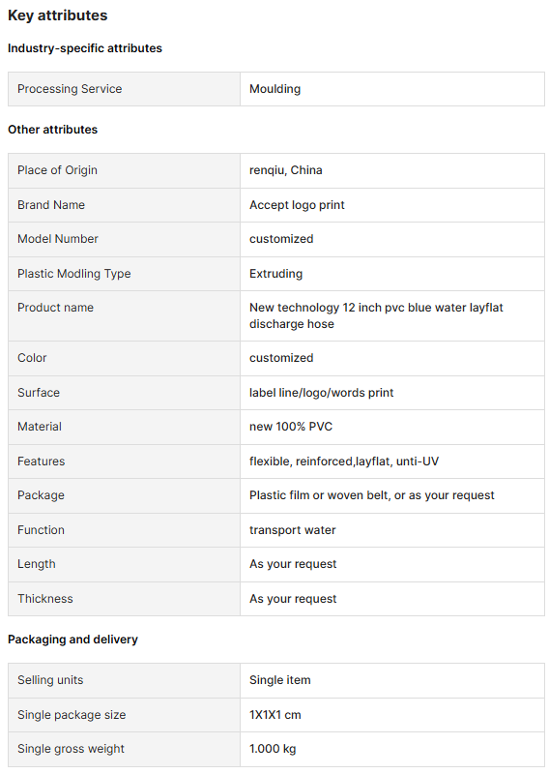
Task: Select the new 100% PVC value
Action: 291,427
